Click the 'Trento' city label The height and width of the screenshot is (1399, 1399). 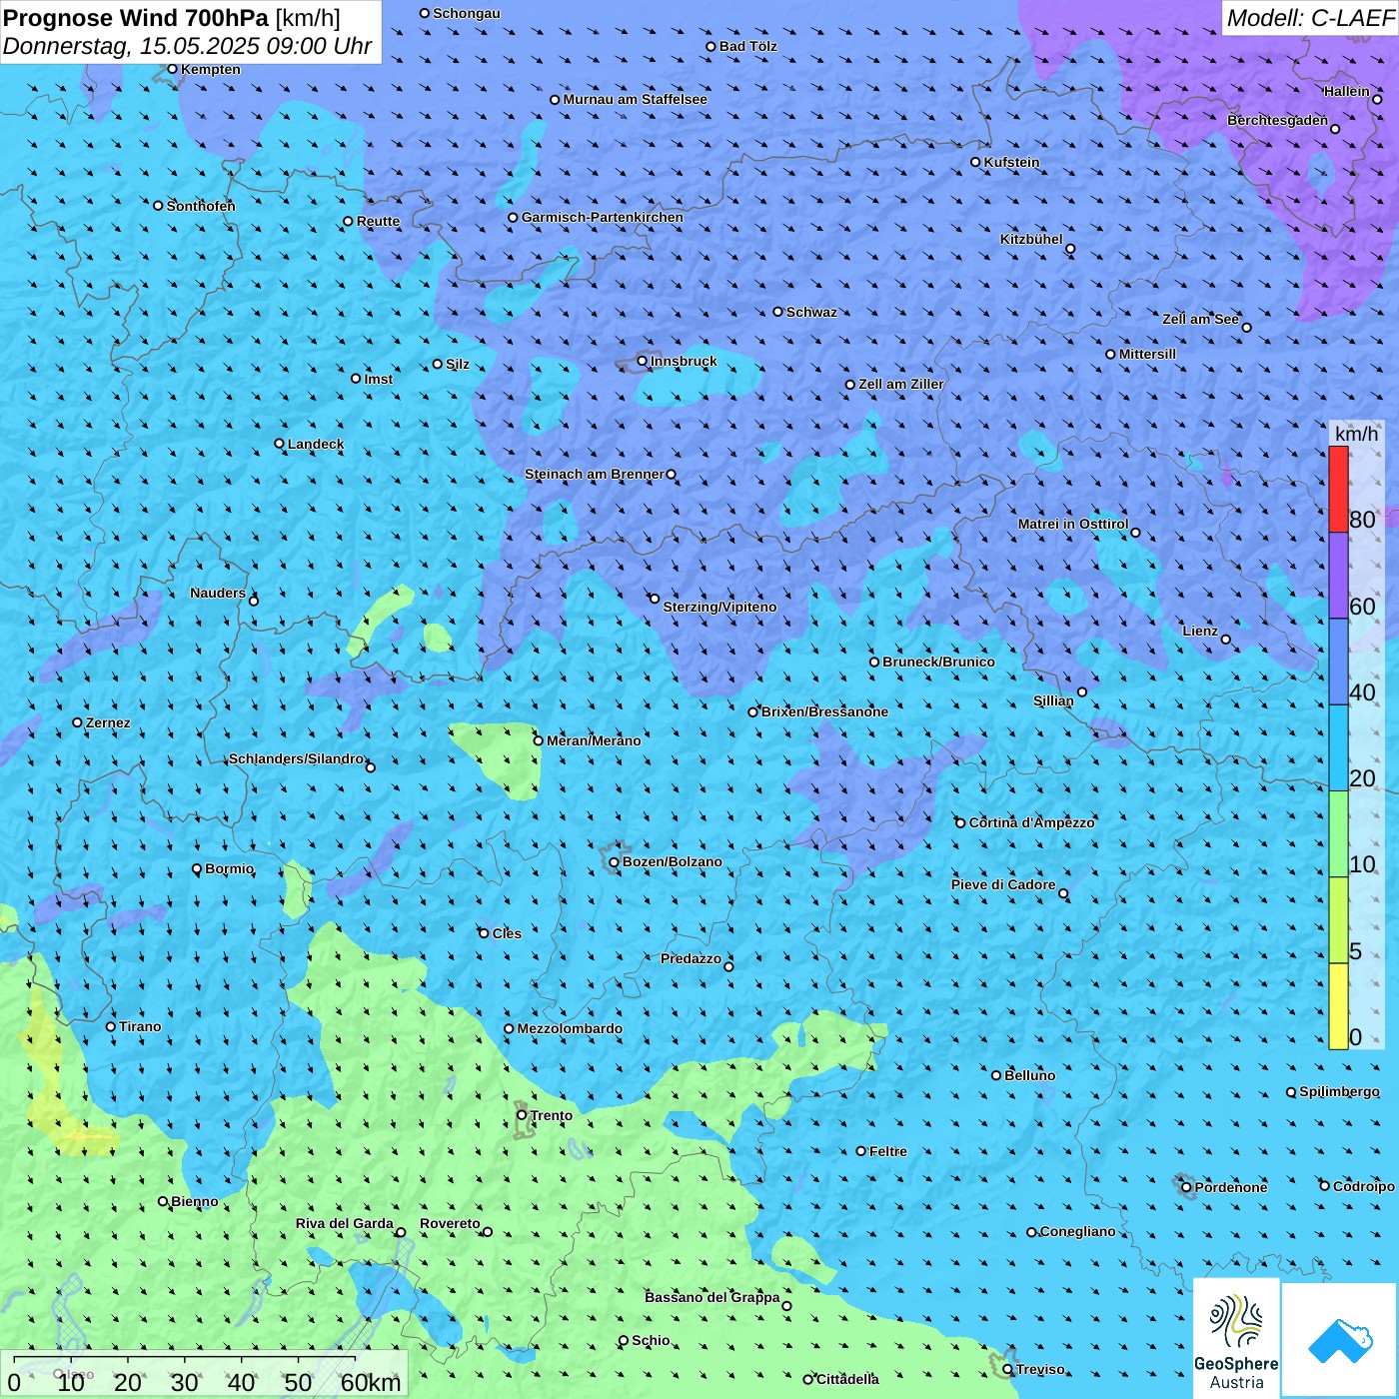552,1115
